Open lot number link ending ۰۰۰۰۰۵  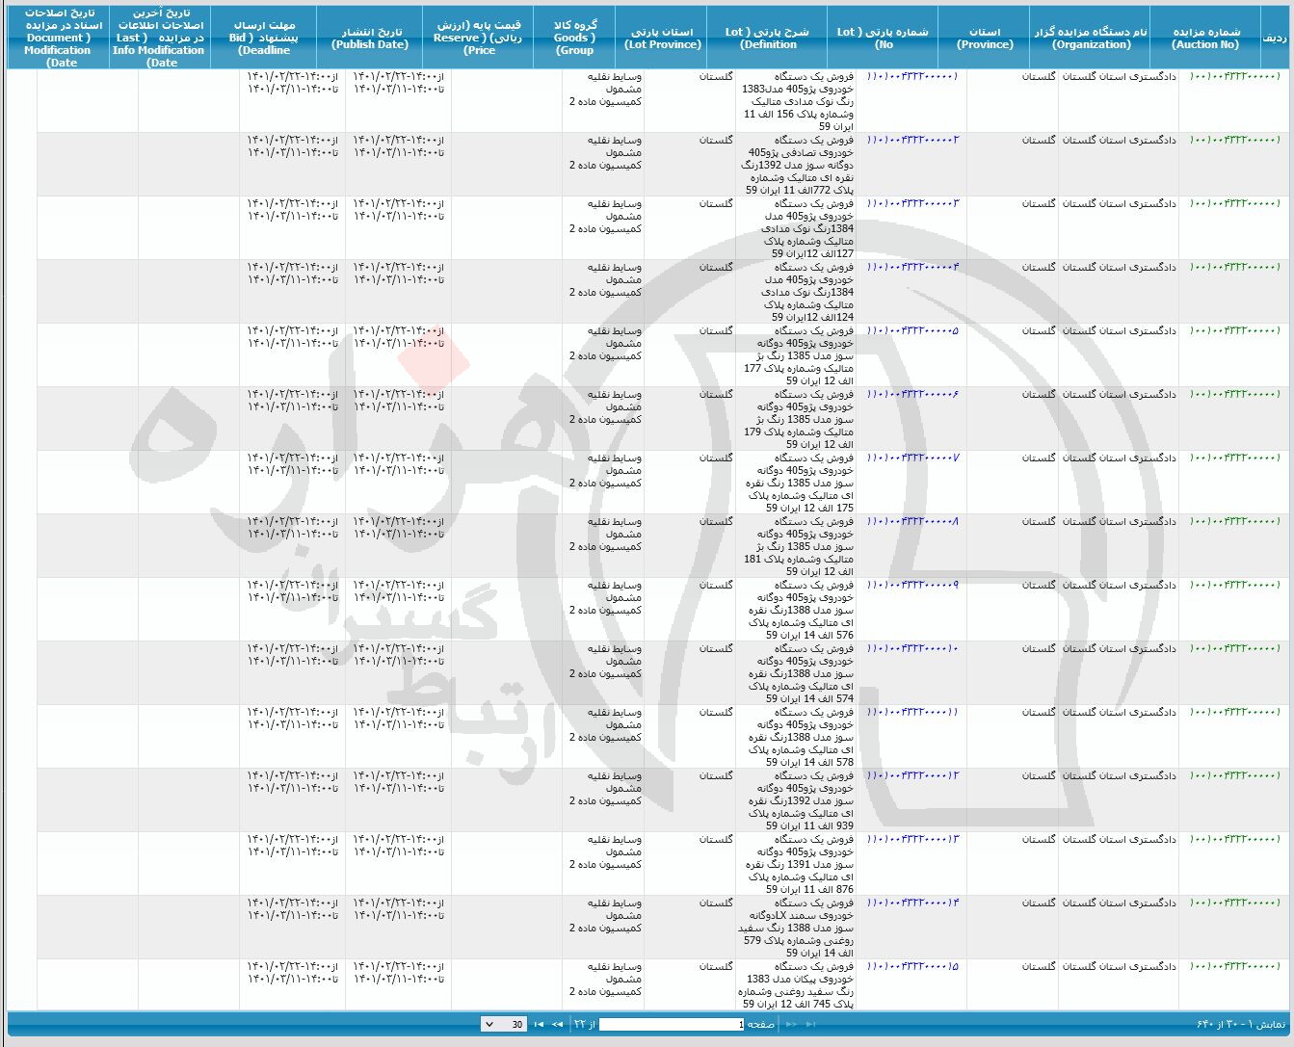[x=912, y=330]
